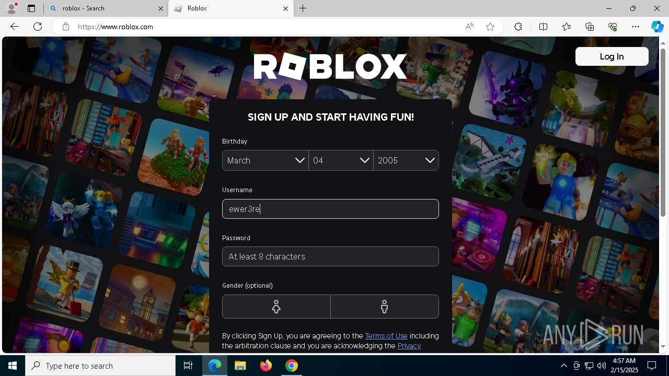Select the male gender option
669x376 pixels.
385,307
